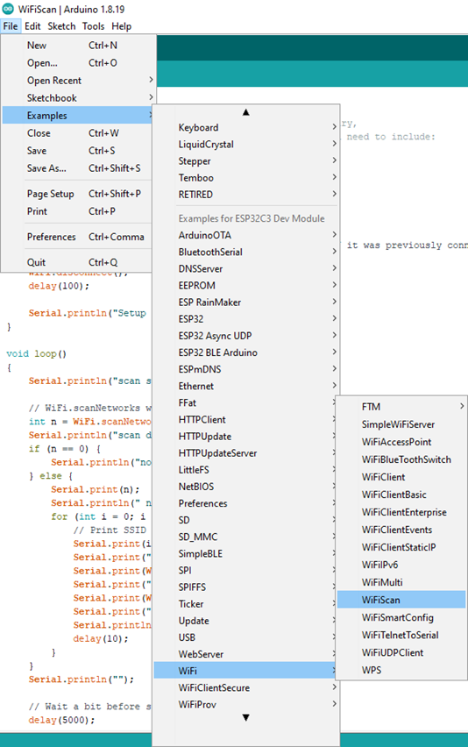Click the down arrow to scroll examples list

tap(245, 717)
